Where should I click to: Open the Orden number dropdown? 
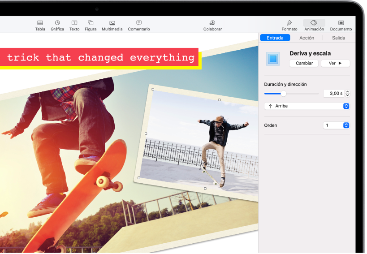click(x=336, y=125)
